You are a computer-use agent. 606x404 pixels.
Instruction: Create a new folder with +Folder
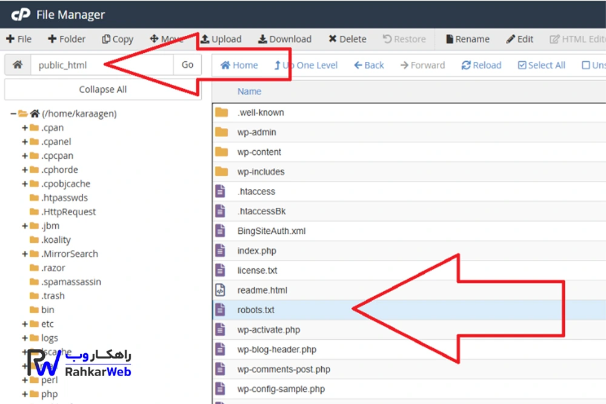67,39
